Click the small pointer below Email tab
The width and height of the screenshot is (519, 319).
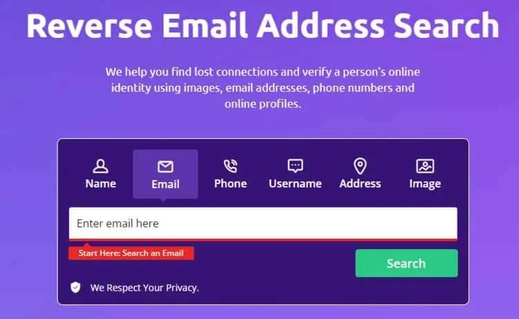click(163, 199)
